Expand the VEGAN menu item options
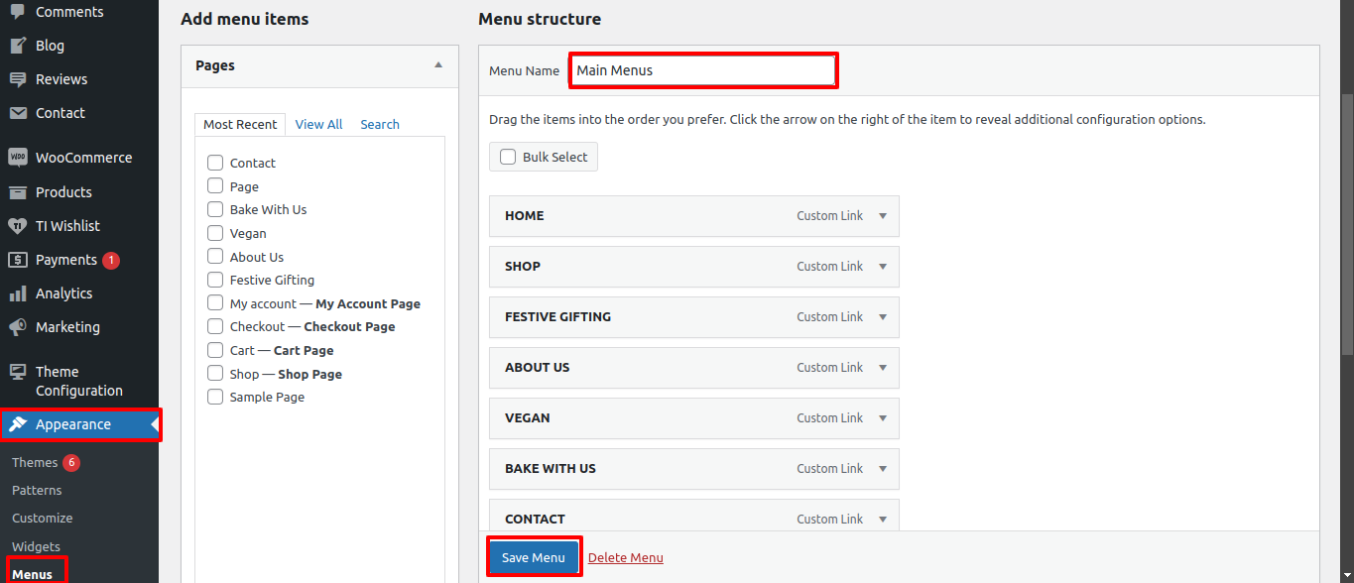Image resolution: width=1354 pixels, height=583 pixels. pos(883,418)
